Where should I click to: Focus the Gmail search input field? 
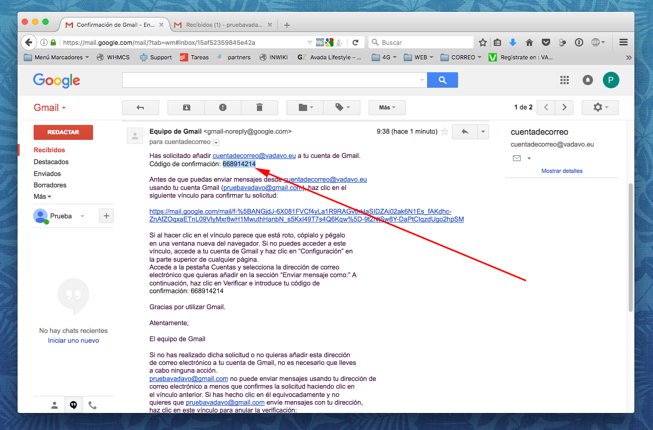point(270,80)
